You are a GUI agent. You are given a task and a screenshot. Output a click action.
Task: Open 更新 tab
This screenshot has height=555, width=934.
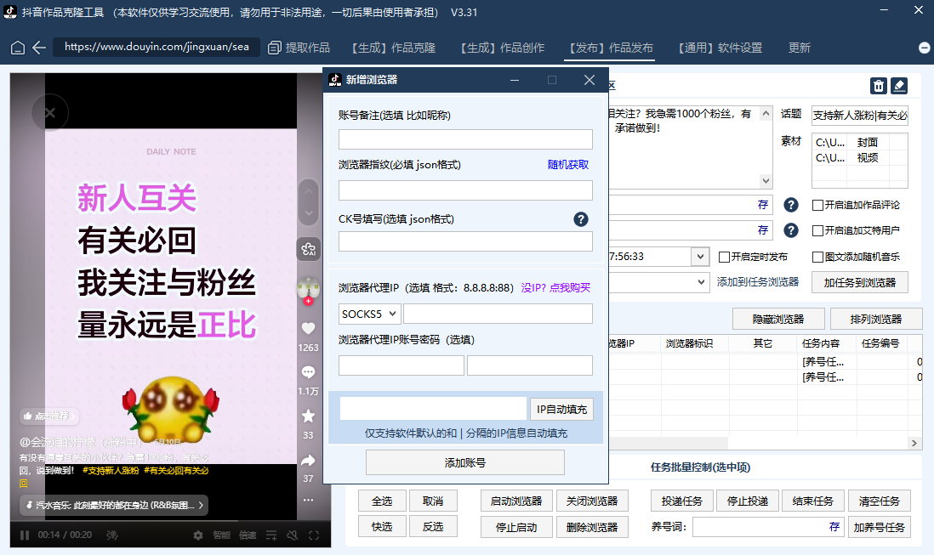(x=800, y=48)
